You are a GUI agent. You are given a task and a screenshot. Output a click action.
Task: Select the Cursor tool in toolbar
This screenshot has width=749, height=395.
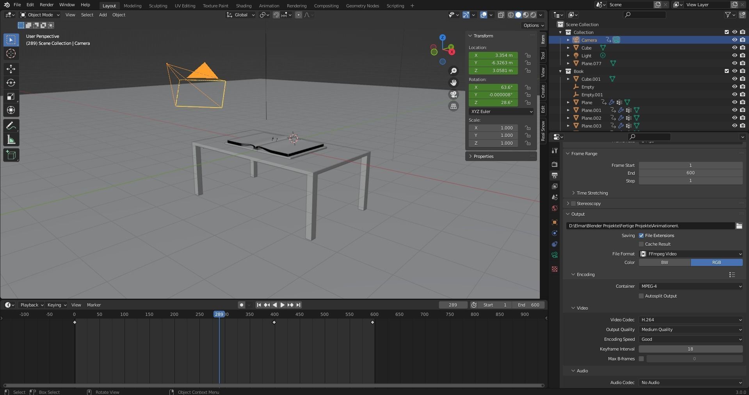point(11,53)
